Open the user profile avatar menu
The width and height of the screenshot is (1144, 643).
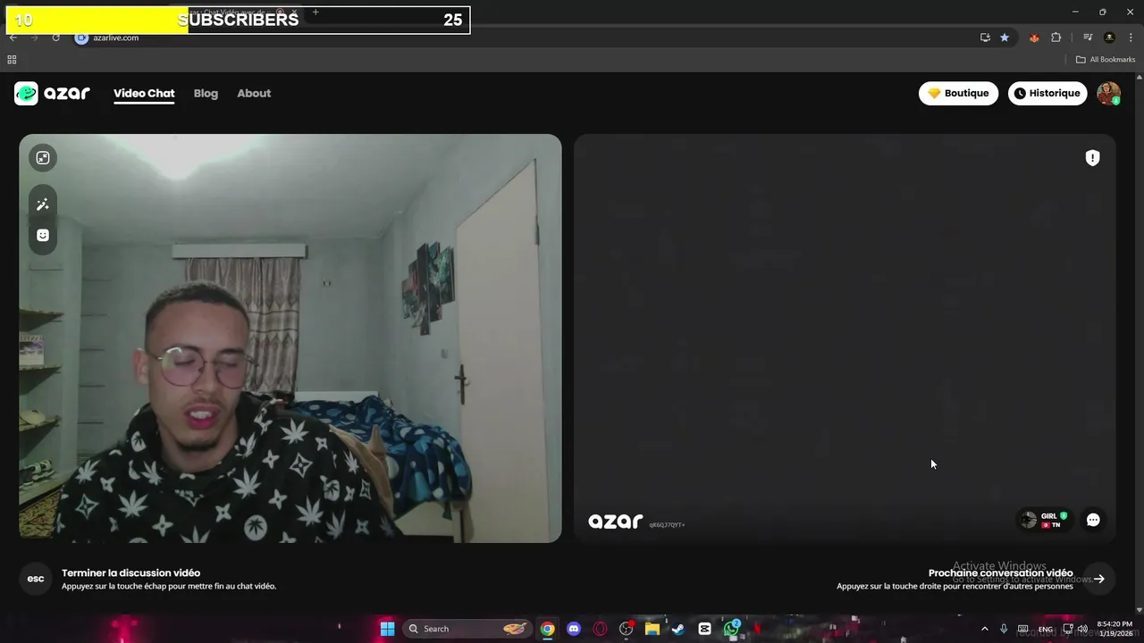[x=1108, y=93]
